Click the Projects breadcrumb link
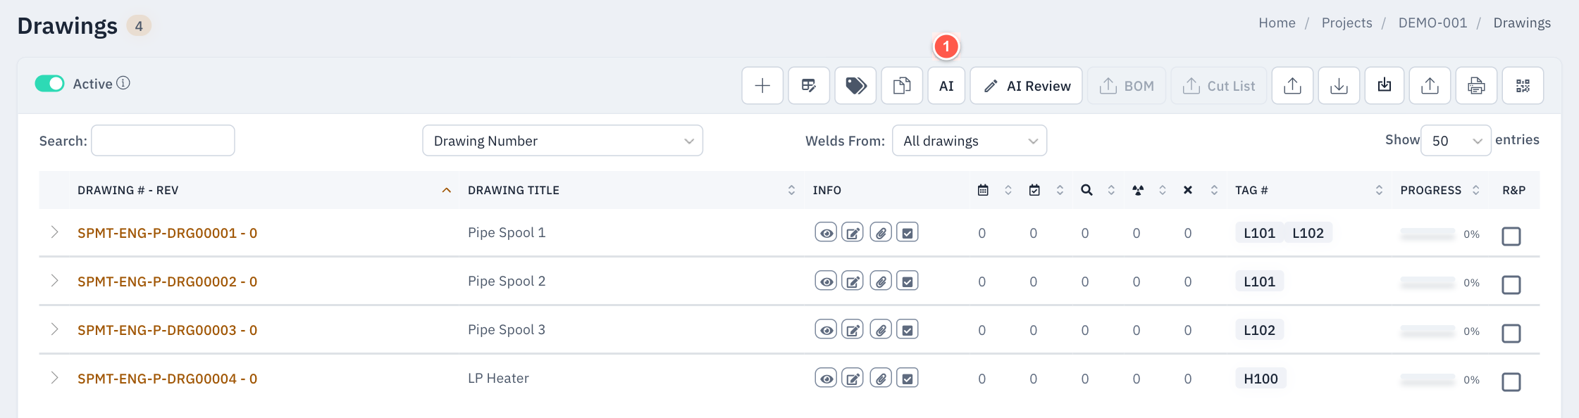This screenshot has width=1579, height=418. click(1346, 23)
